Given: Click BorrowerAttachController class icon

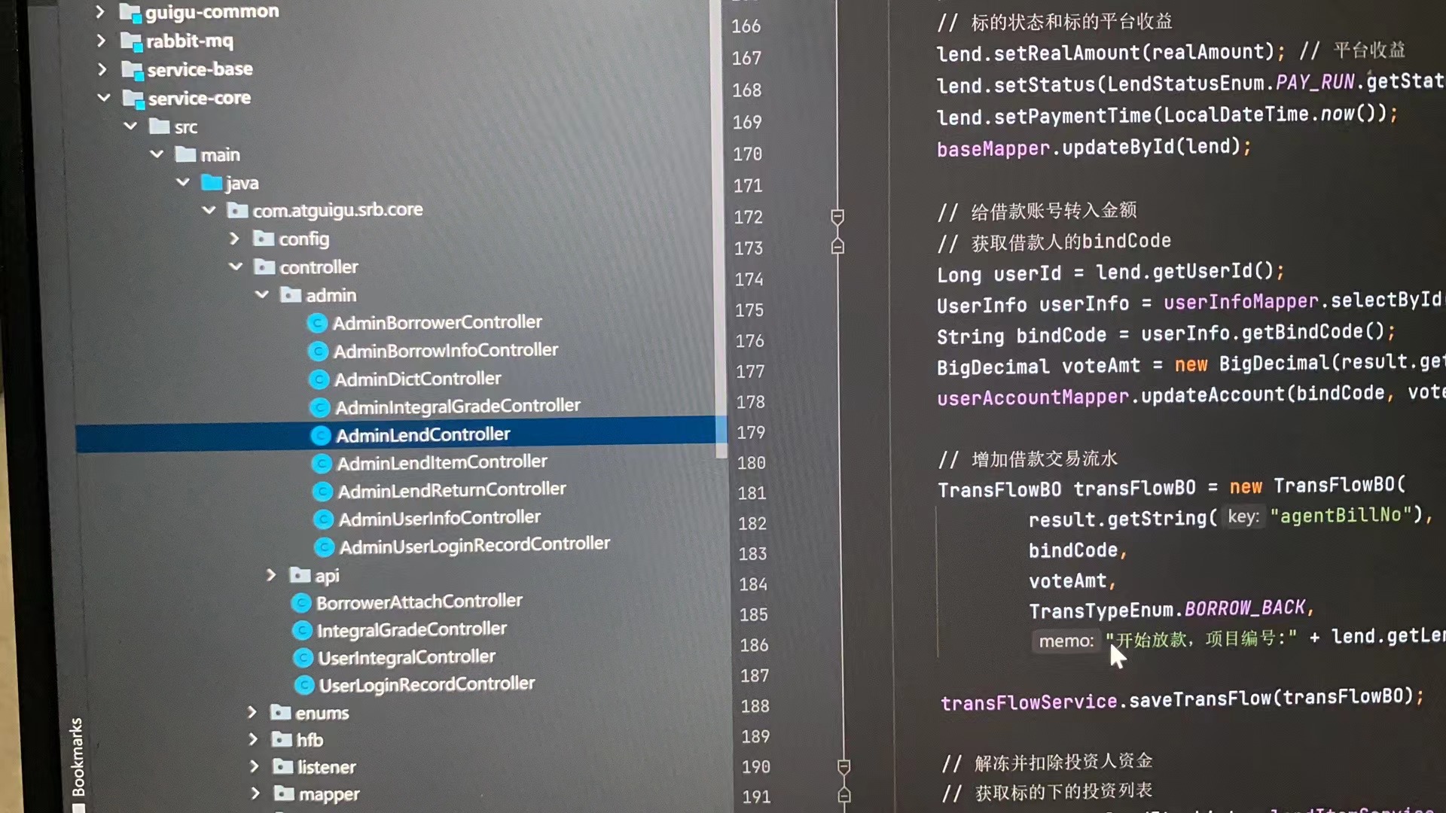Looking at the screenshot, I should click(301, 603).
